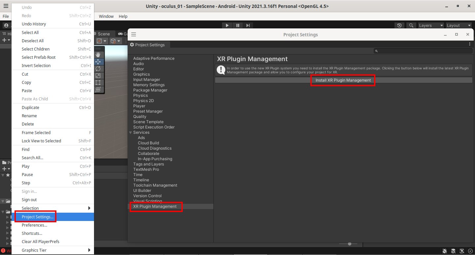Click Install XR Plugin Management button
The width and height of the screenshot is (475, 255).
(343, 80)
